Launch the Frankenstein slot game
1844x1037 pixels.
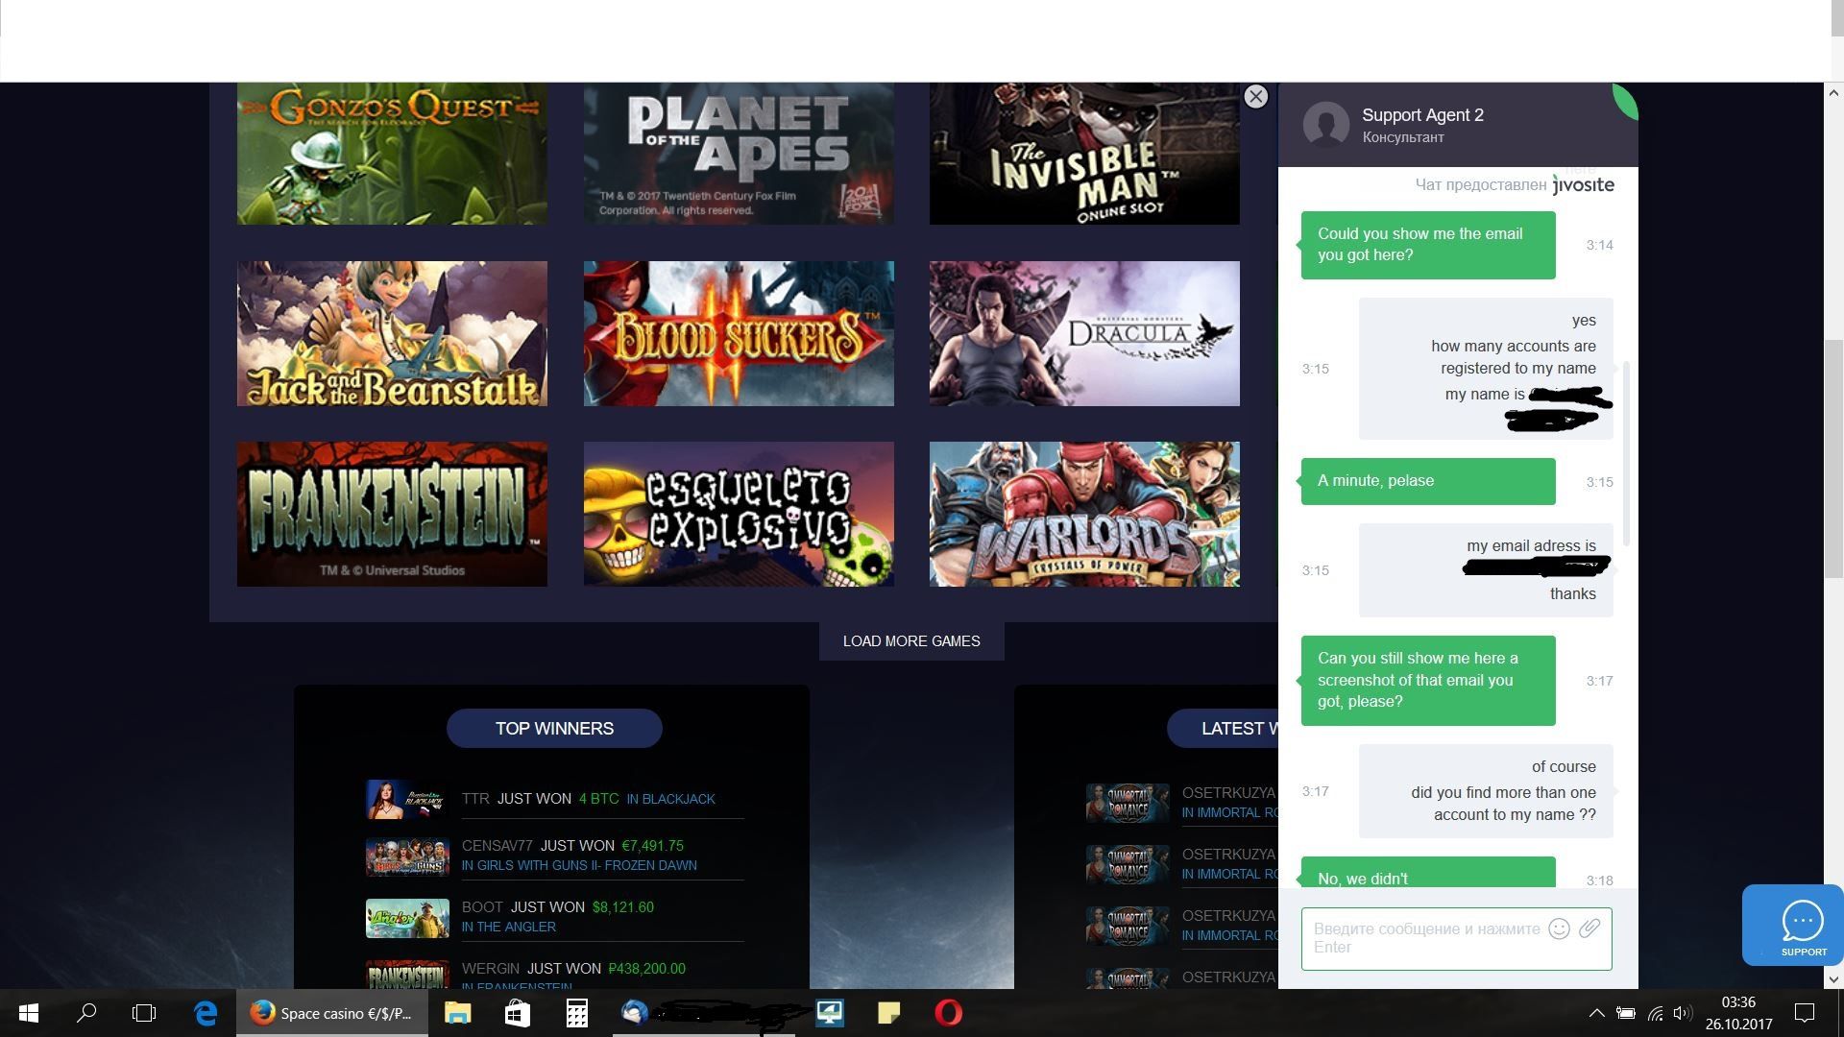tap(392, 514)
